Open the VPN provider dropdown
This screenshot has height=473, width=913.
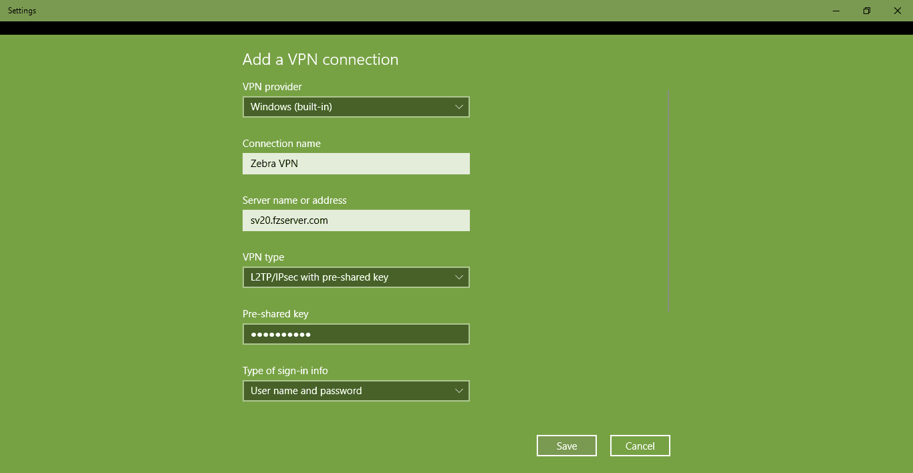click(x=356, y=107)
